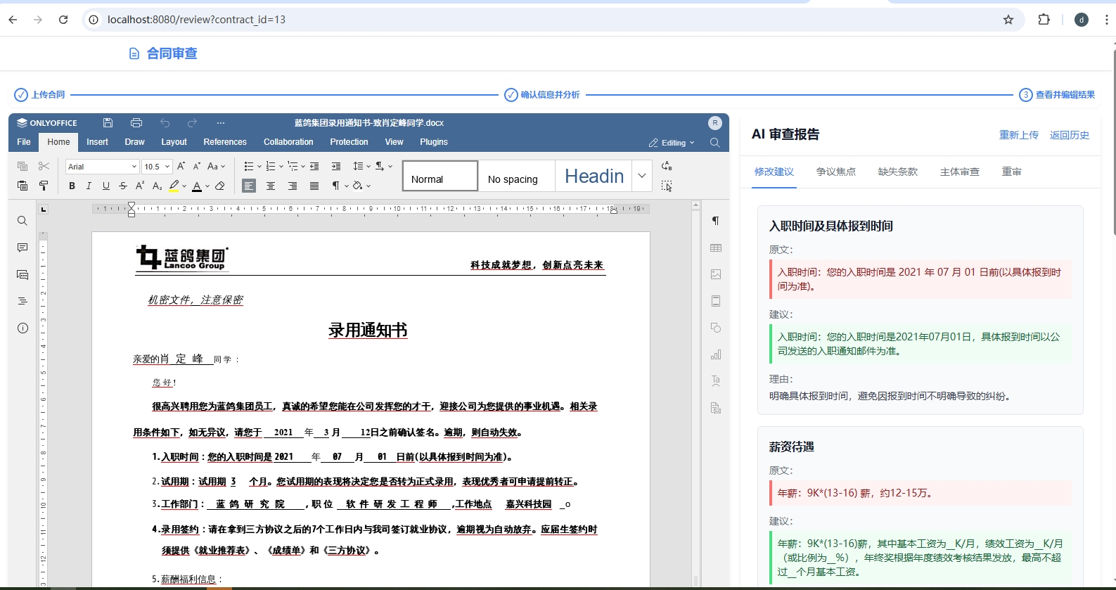Apply Superscript formatting
The width and height of the screenshot is (1116, 590).
click(x=140, y=186)
